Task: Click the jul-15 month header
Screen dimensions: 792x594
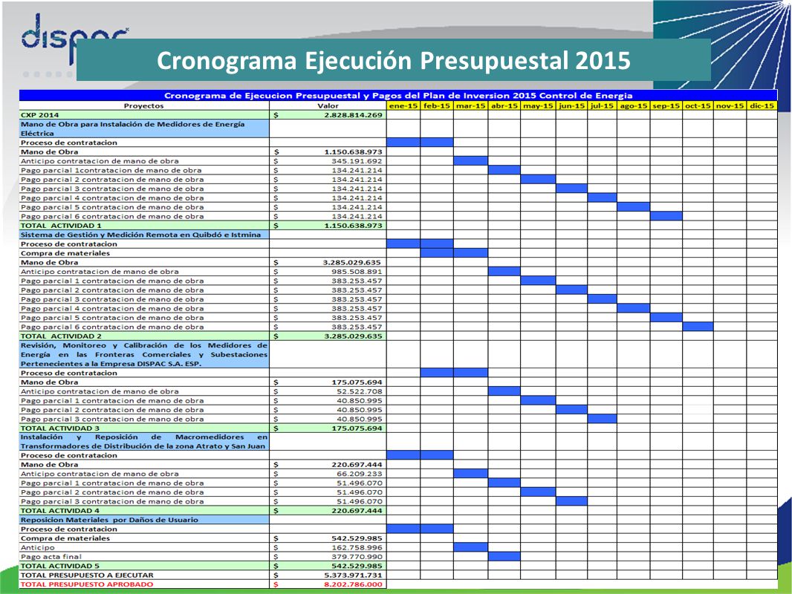Action: (x=602, y=106)
